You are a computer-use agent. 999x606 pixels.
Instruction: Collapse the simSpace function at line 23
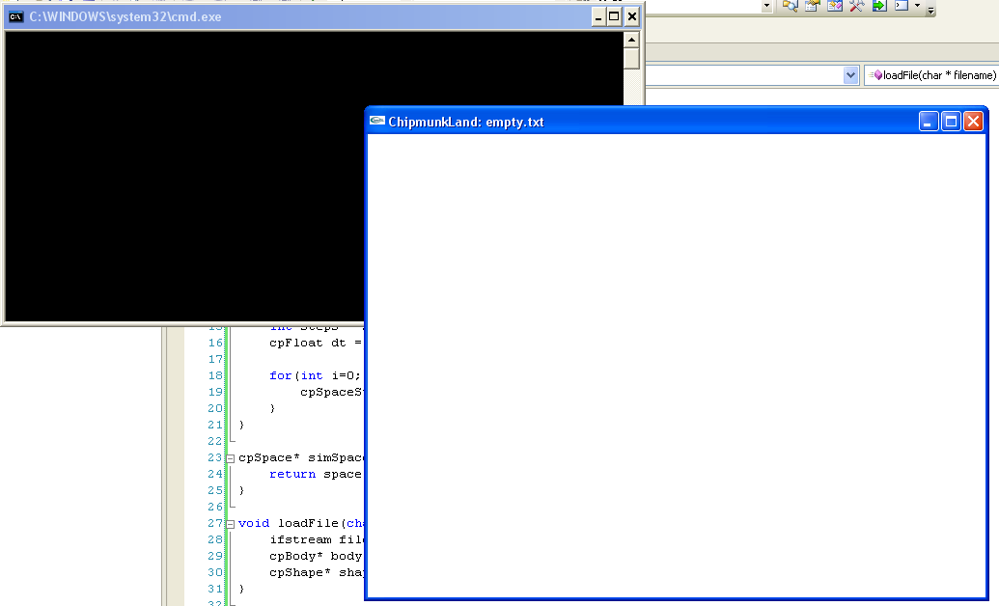[x=231, y=458]
